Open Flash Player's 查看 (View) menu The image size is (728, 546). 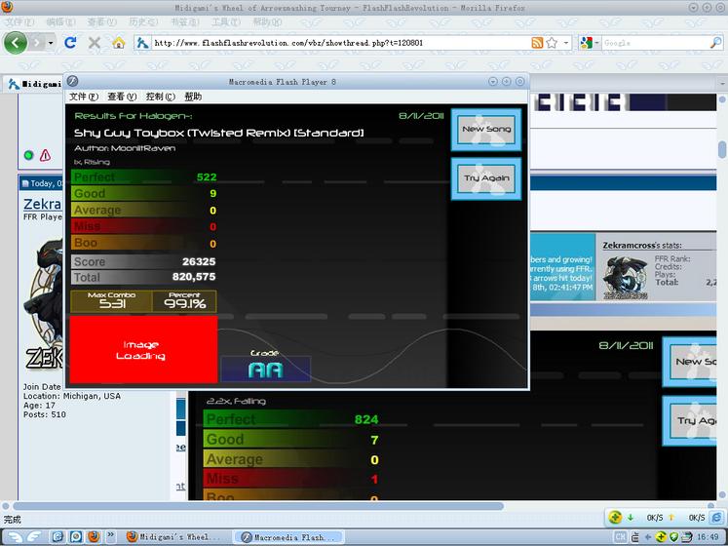pos(122,97)
